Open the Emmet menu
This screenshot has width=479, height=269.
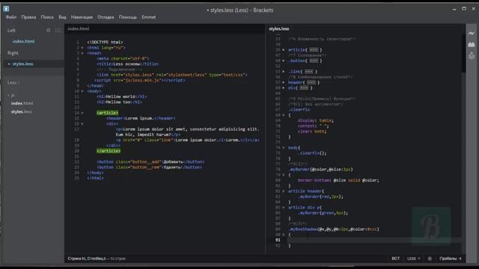(148, 17)
